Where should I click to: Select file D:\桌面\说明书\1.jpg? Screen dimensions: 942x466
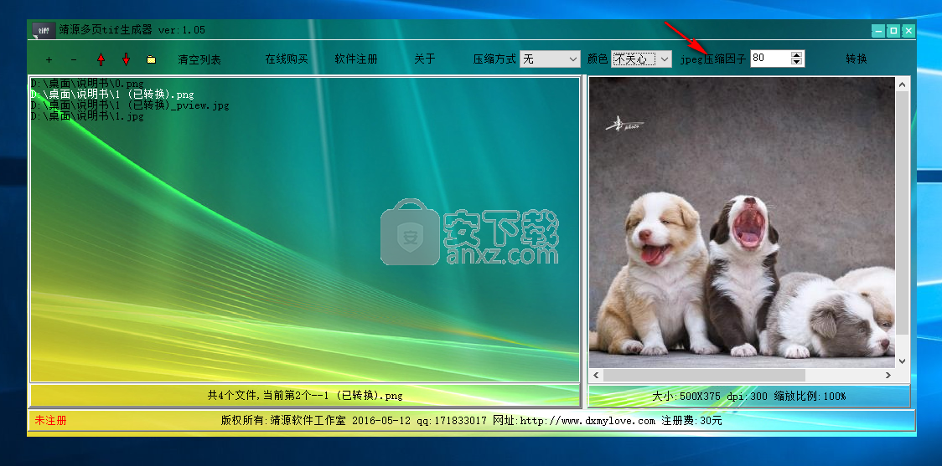pos(88,115)
